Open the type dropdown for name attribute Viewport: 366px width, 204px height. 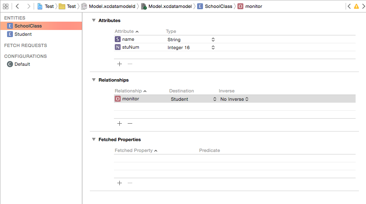213,40
